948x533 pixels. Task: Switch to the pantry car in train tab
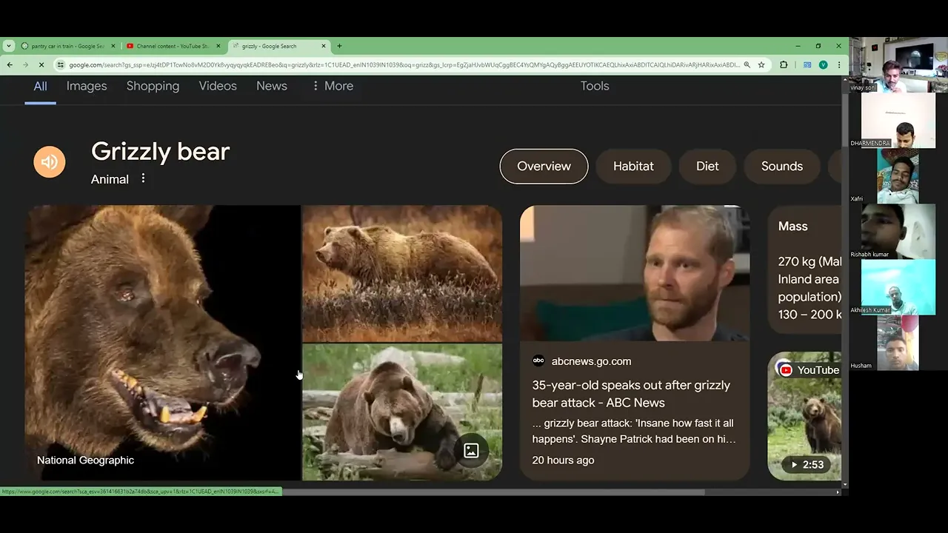pos(69,46)
